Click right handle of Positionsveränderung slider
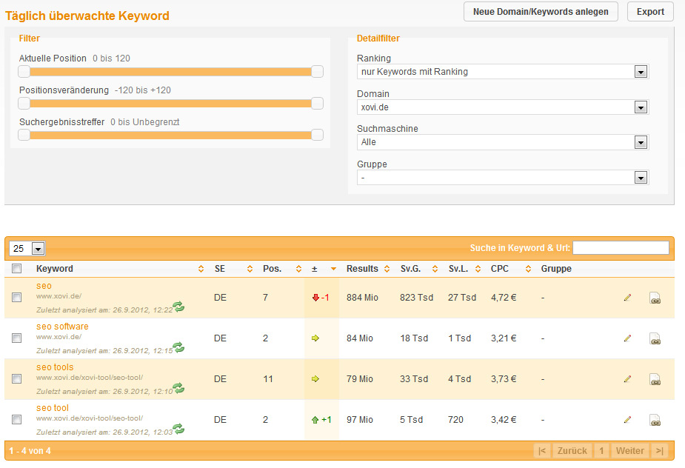Viewport: 685px width, 468px height. pyautogui.click(x=317, y=104)
